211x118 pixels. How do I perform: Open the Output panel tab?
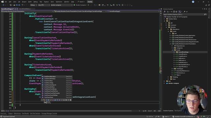tap(10, 114)
